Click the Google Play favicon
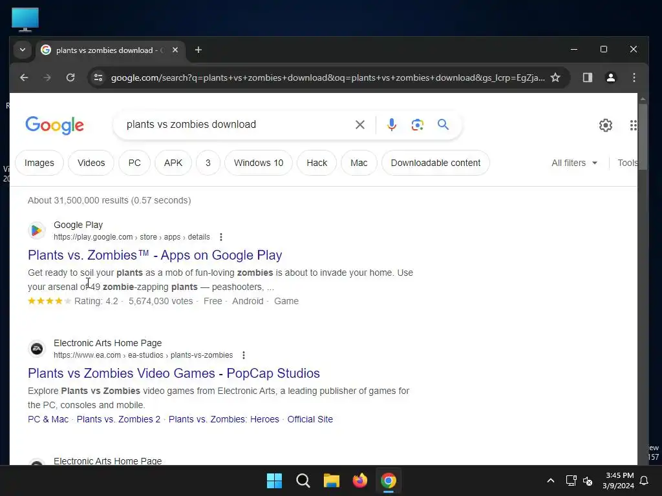 pyautogui.click(x=37, y=231)
